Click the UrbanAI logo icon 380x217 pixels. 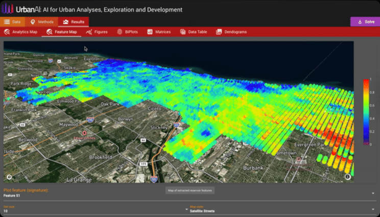click(x=7, y=9)
